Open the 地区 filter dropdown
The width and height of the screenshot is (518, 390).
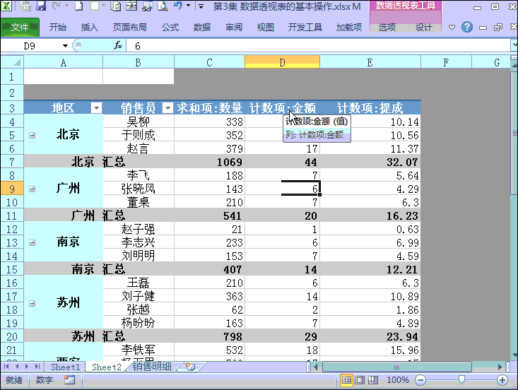click(96, 107)
